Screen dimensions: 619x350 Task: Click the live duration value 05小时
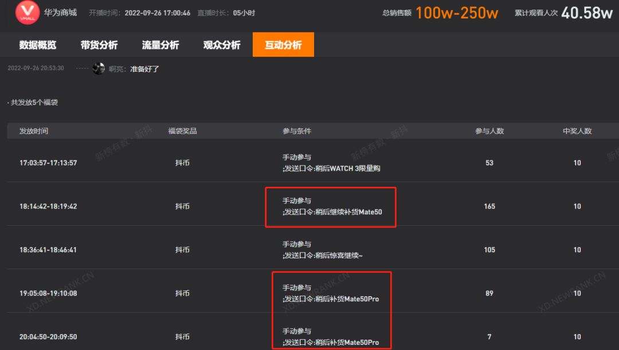tap(244, 13)
